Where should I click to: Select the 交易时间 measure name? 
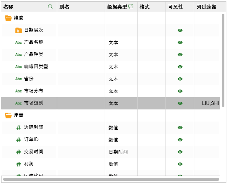(34, 152)
